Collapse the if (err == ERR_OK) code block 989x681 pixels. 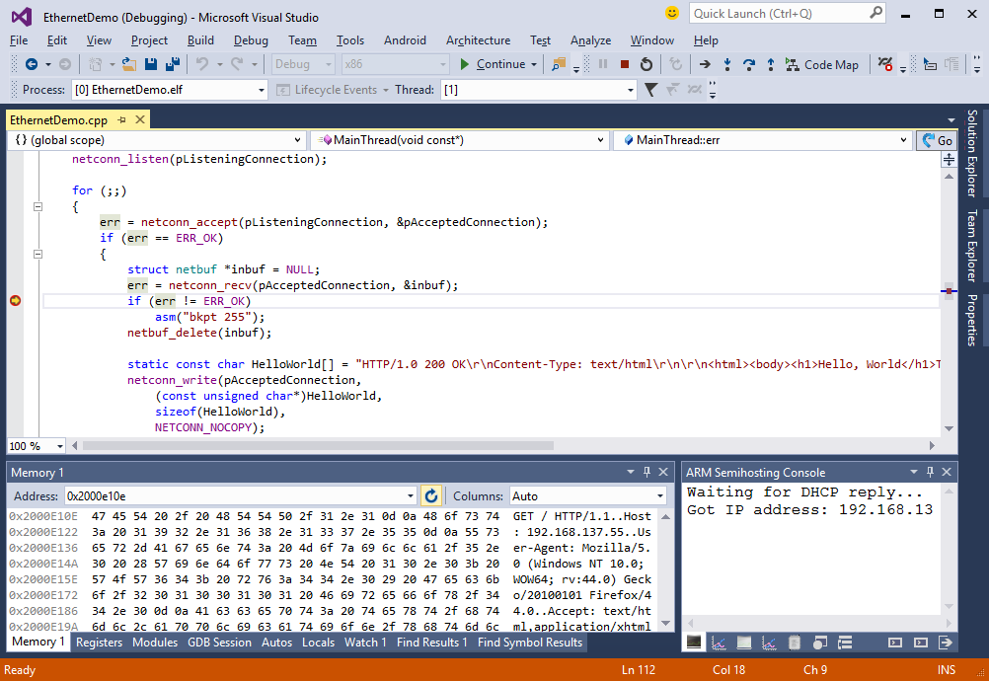(38, 254)
